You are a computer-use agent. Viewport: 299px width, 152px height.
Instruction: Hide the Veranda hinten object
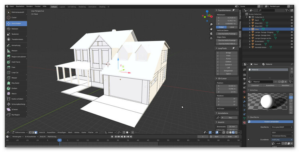click(291, 47)
